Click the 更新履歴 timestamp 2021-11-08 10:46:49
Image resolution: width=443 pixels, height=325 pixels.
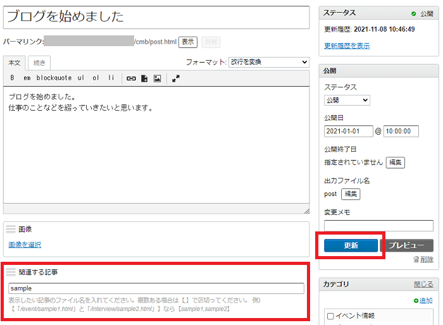click(x=384, y=29)
